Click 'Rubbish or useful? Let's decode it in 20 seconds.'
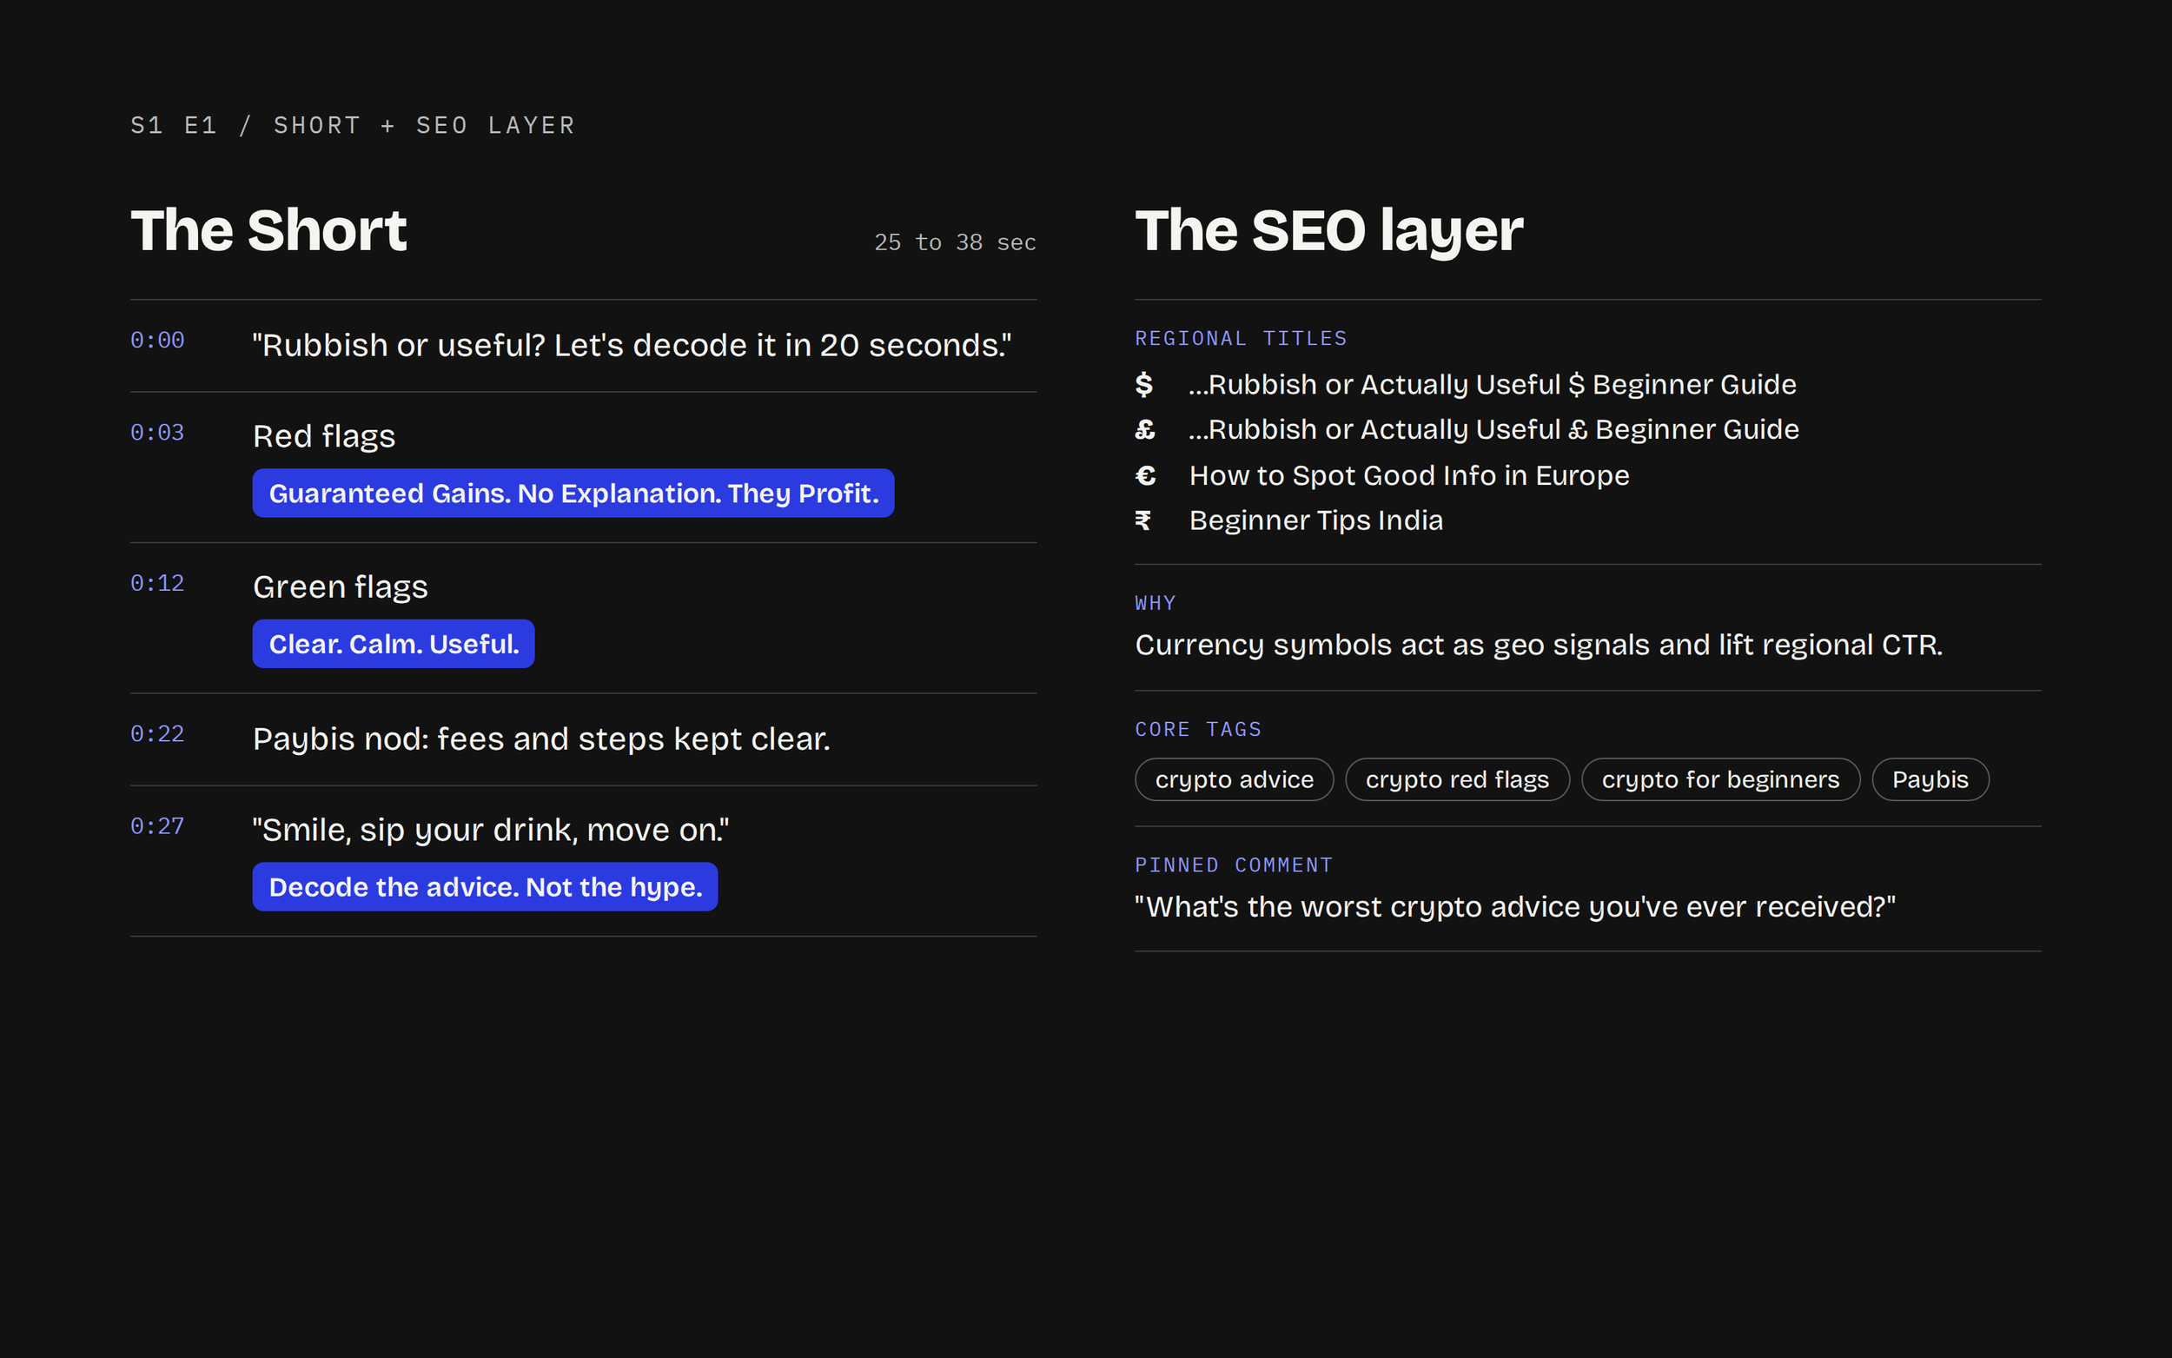Viewport: 2172px width, 1358px height. coord(632,346)
